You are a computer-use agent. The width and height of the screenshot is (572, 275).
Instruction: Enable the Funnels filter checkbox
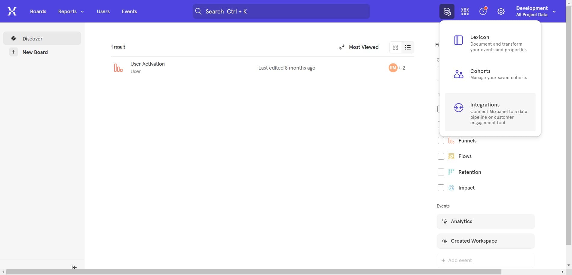[x=441, y=140]
